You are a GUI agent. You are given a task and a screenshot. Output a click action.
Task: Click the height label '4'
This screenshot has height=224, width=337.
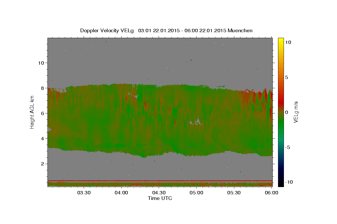42,138
